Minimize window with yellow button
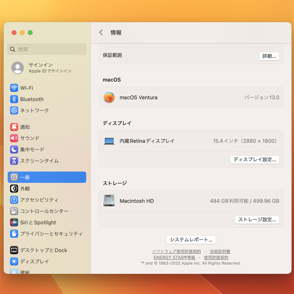 click(x=22, y=33)
